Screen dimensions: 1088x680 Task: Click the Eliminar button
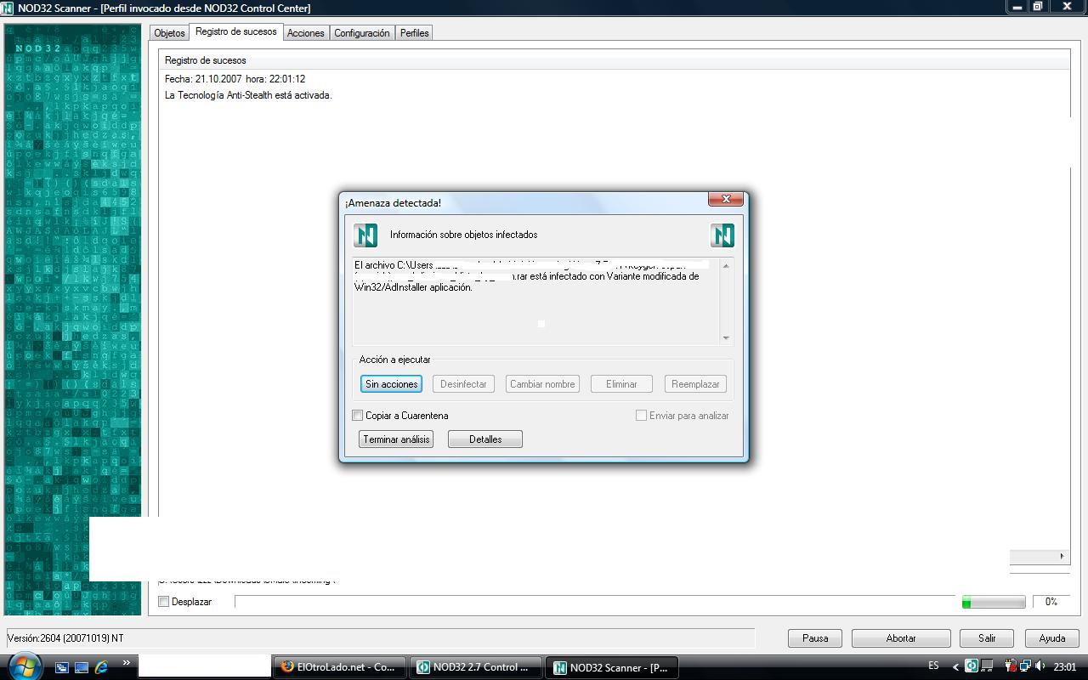tap(621, 384)
